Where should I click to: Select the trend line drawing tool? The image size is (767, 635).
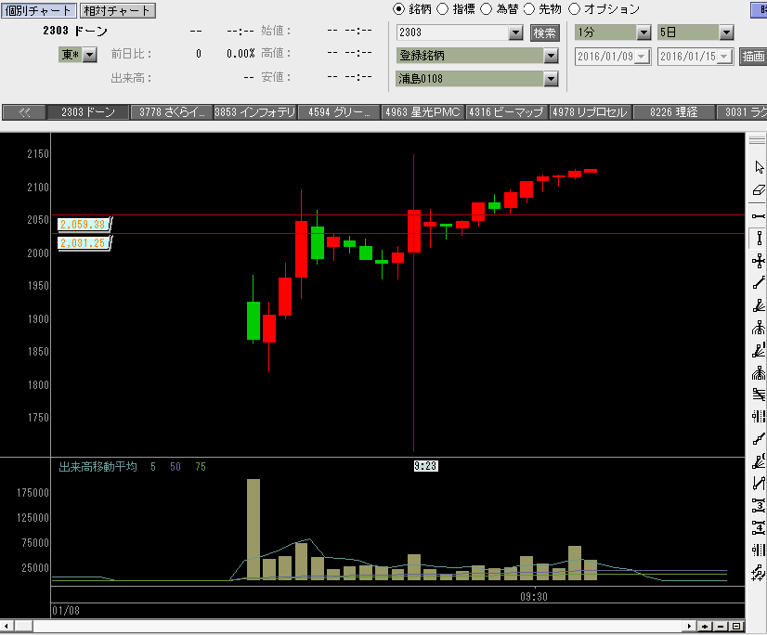(759, 283)
